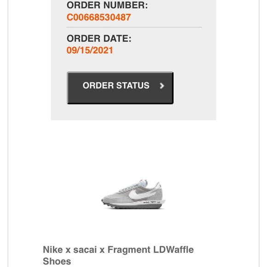The width and height of the screenshot is (267, 267).
Task: Click the 'Fragment' word in product title
Action: tap(129, 250)
